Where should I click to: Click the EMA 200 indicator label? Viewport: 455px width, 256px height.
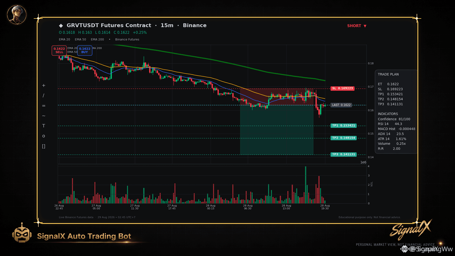[x=97, y=39]
